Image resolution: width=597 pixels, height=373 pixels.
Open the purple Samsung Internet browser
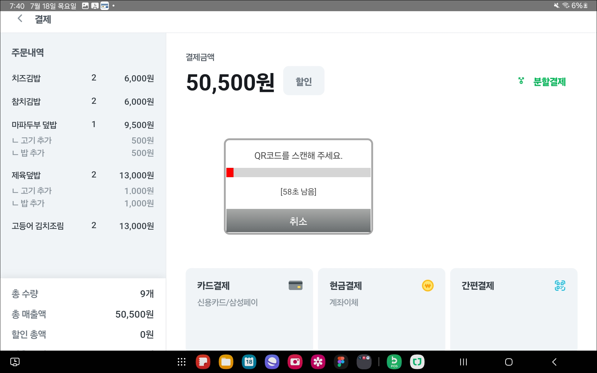[x=272, y=362]
